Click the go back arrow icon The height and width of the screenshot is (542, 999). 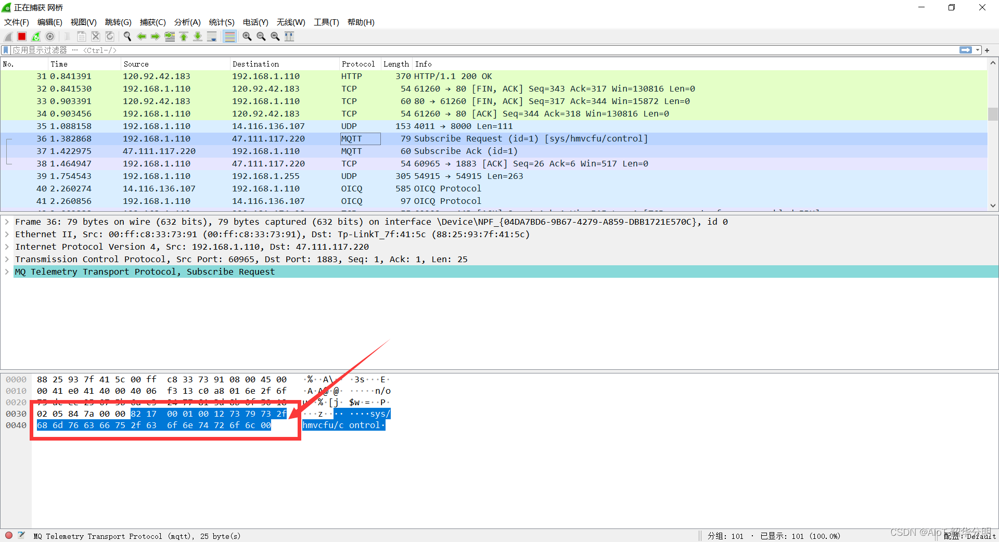(142, 36)
